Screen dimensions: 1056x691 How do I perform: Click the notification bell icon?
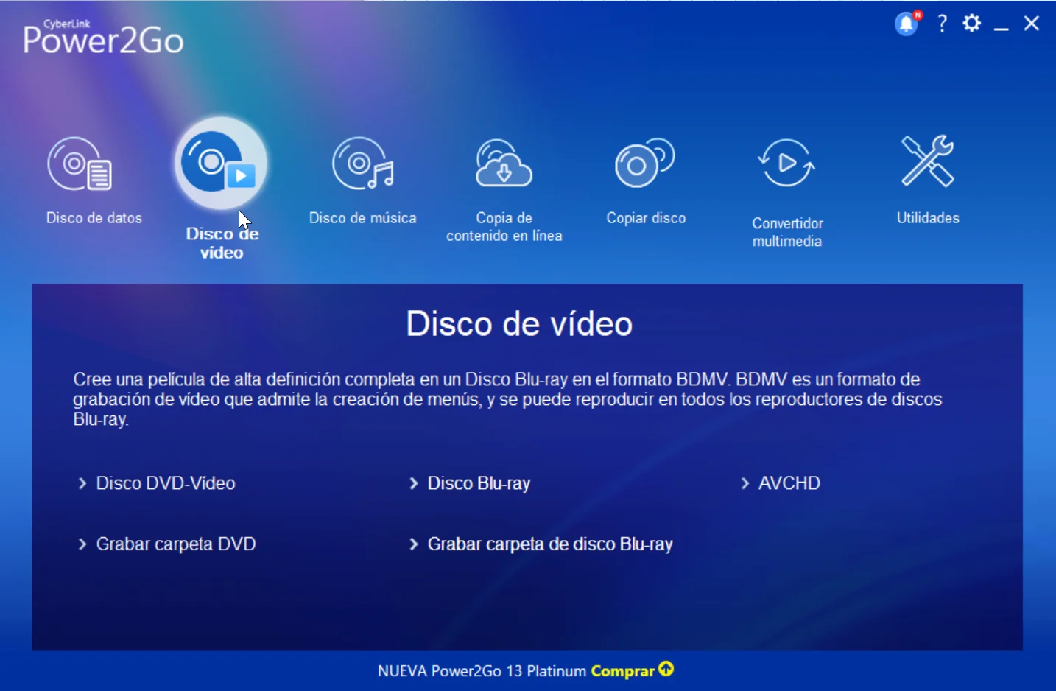(x=905, y=23)
